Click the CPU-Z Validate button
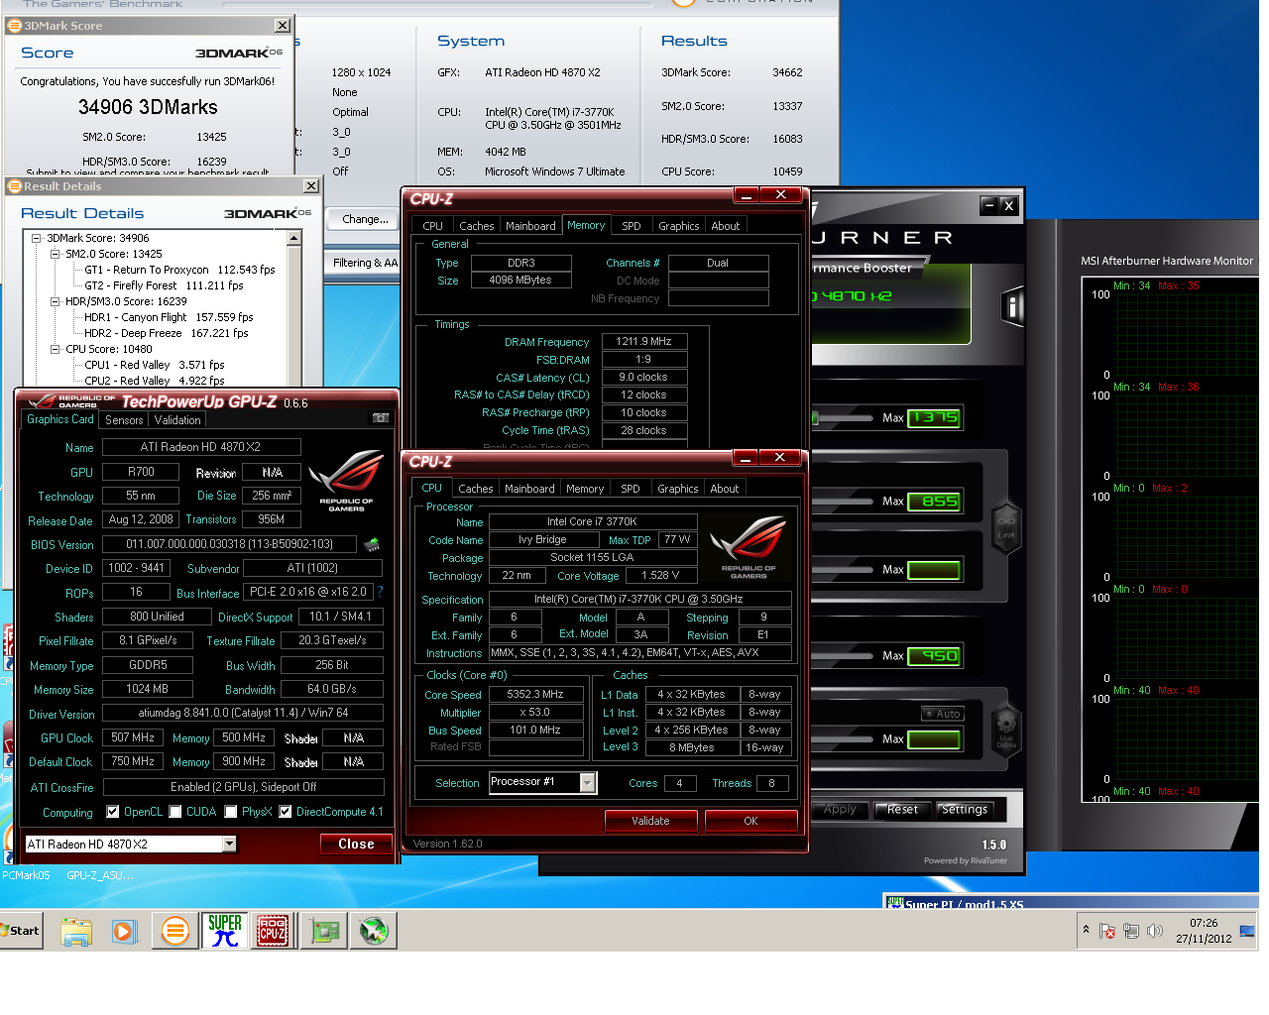Screen dimensions: 1269x1015 point(651,821)
